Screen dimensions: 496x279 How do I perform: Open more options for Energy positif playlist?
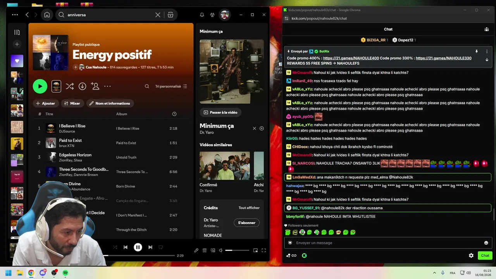click(107, 86)
